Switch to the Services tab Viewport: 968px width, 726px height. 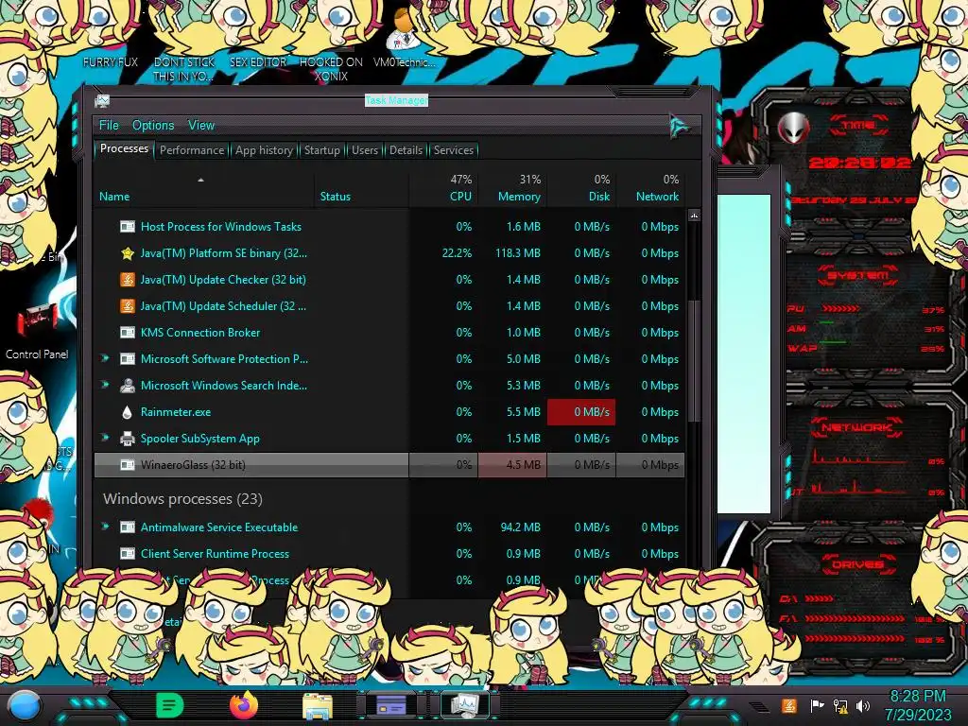453,150
